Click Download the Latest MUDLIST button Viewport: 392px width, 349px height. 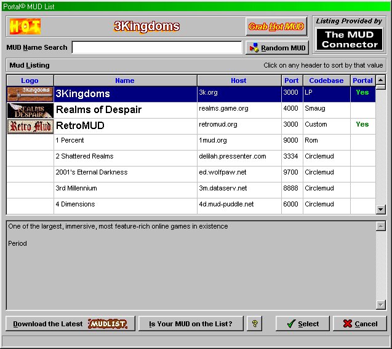pos(70,324)
